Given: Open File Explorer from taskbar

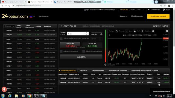Looking at the screenshot, I should 16,96.
